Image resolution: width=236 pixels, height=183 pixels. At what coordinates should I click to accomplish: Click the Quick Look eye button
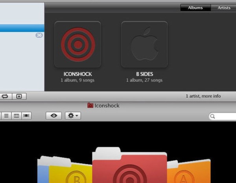point(54,116)
